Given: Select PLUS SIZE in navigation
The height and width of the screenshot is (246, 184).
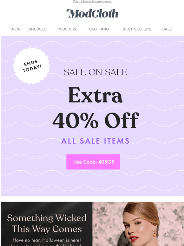Looking at the screenshot, I should click(68, 29).
